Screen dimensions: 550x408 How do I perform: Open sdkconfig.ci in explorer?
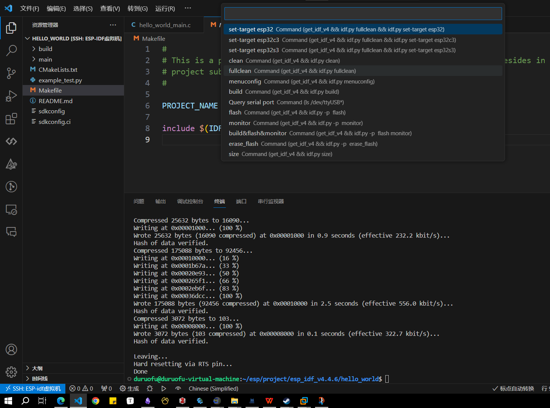(73, 122)
